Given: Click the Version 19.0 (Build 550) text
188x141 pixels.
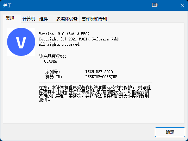Looking at the screenshot, I should coord(64,34).
